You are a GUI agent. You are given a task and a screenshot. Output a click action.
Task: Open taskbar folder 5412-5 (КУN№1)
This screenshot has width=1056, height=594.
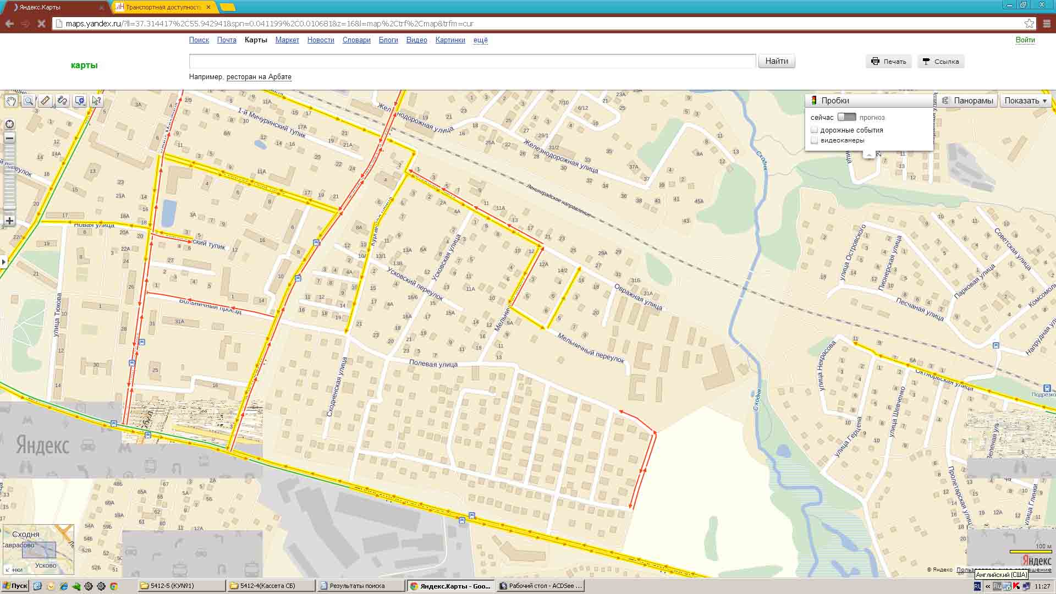click(x=182, y=586)
